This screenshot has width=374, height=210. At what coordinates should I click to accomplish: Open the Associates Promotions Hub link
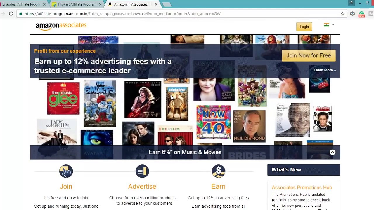(302, 187)
